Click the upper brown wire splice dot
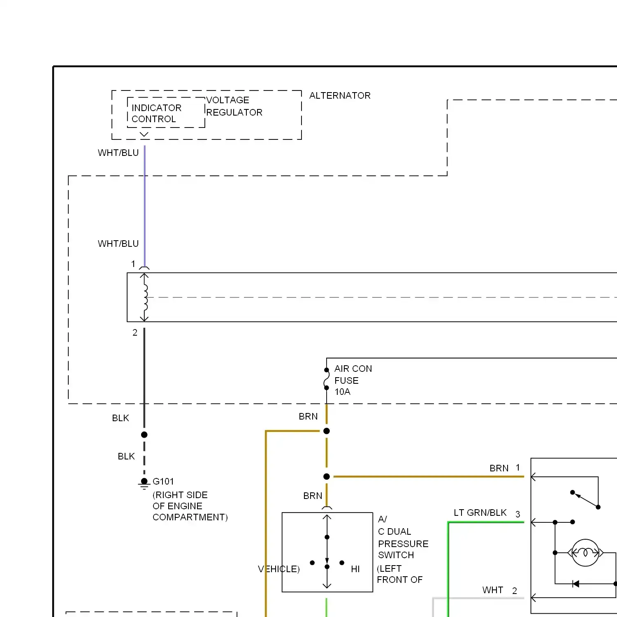 point(327,431)
